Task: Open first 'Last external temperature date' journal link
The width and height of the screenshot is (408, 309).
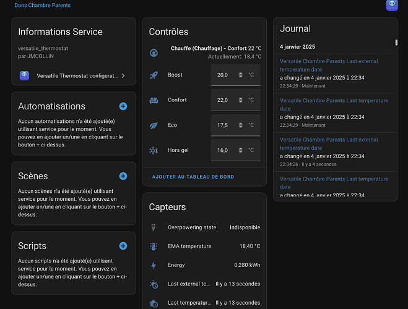Action: click(329, 66)
